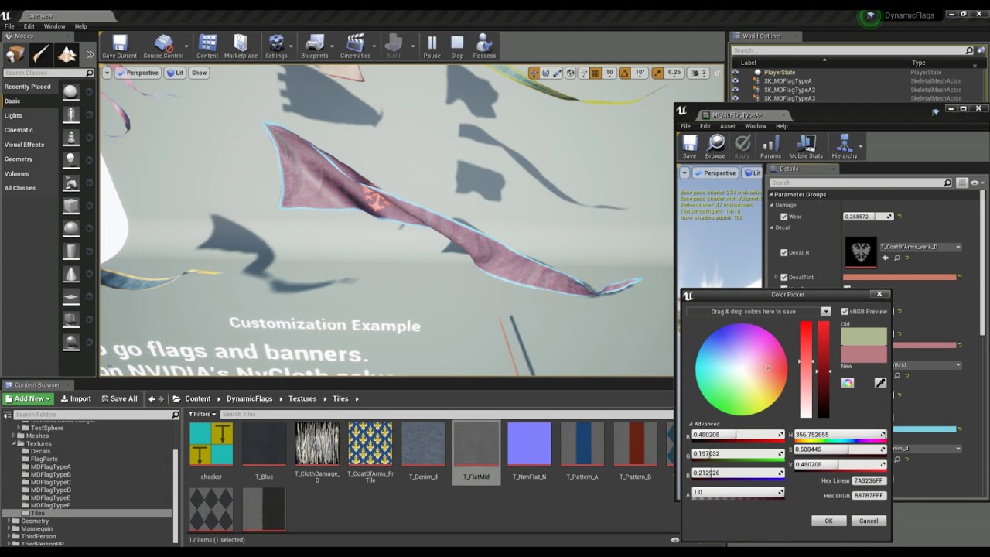Adjust the R channel value slider
This screenshot has height=557, width=990.
point(738,435)
